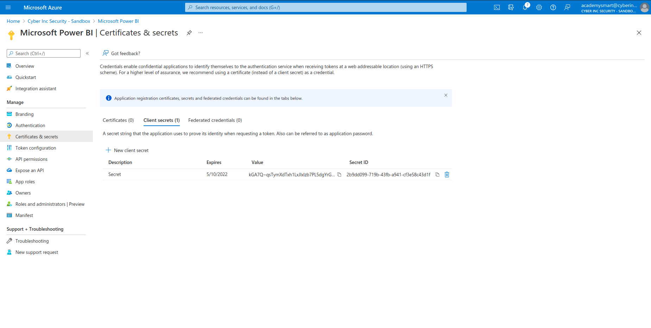Viewport: 651px width, 328px height.
Task: Click the Got feedback? link
Action: coord(126,53)
